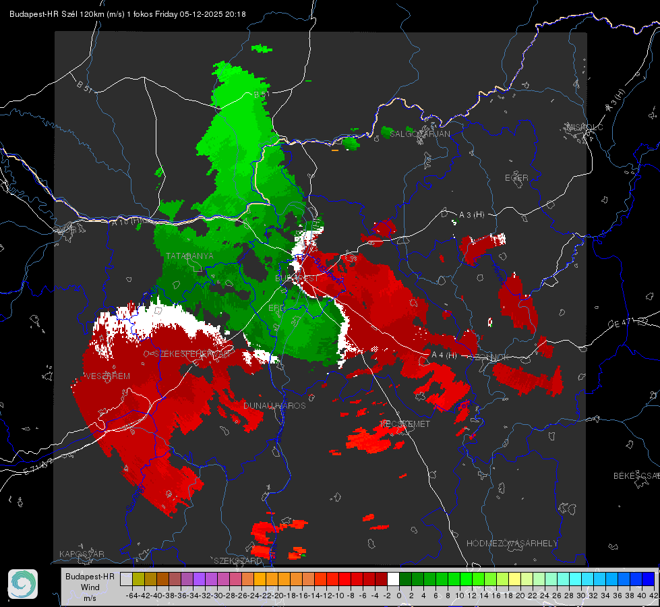Click the white zero-velocity swatch in the legend
This screenshot has width=660, height=607.
[x=393, y=579]
